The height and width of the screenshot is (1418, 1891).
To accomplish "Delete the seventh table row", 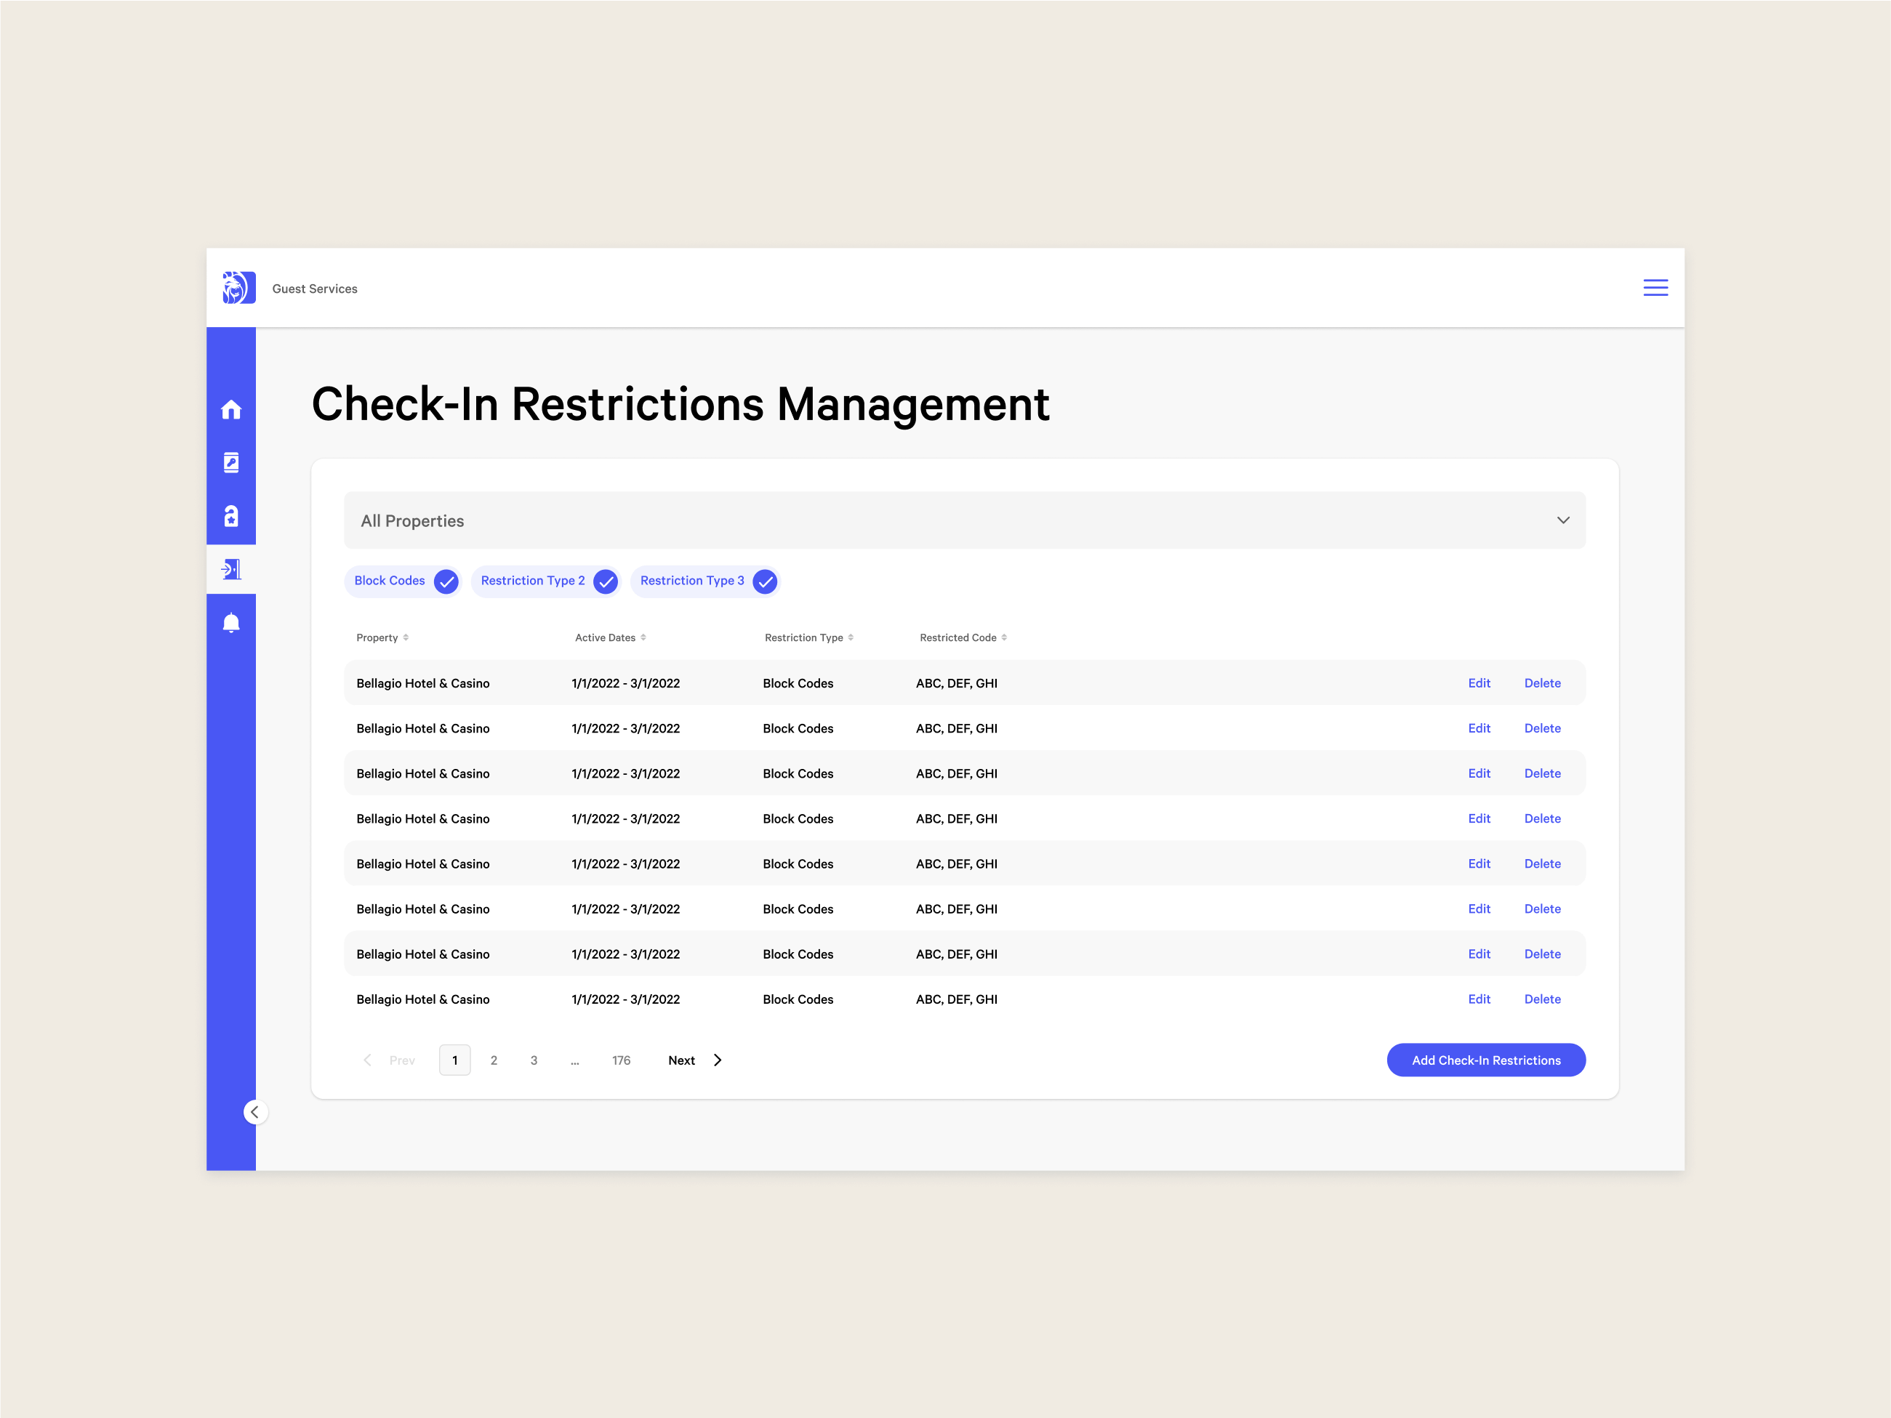I will point(1542,954).
